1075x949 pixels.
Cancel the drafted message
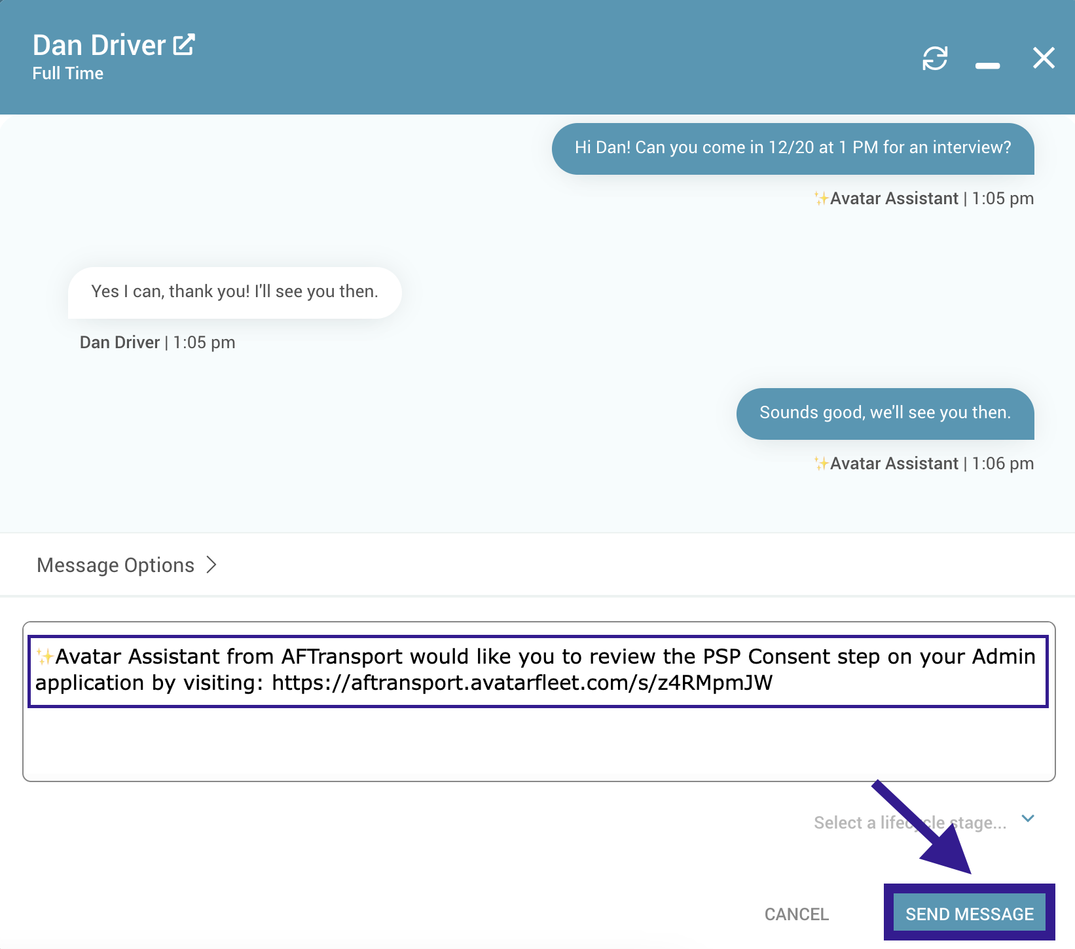click(x=796, y=914)
